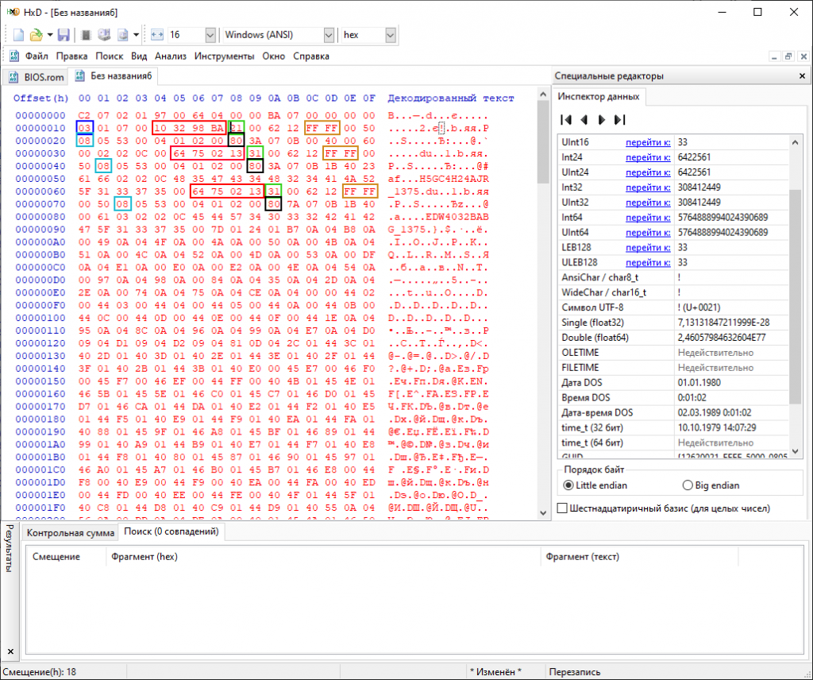This screenshot has width=813, height=680.
Task: Click the Смещение column header
Action: (x=65, y=557)
